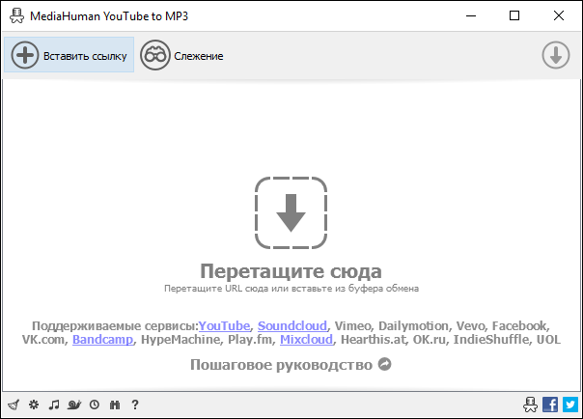Click the music note icon

tap(54, 405)
